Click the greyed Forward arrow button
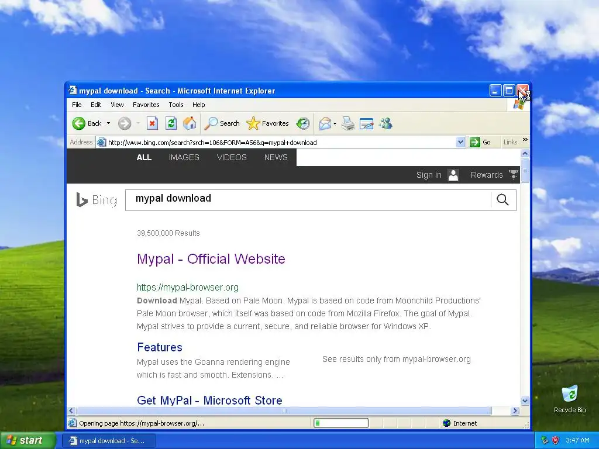The image size is (599, 449). (125, 123)
